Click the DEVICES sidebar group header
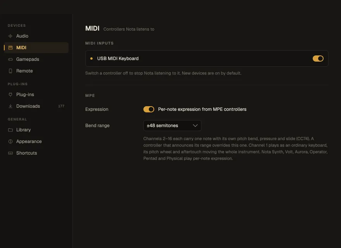Image resolution: width=341 pixels, height=248 pixels. point(17,26)
